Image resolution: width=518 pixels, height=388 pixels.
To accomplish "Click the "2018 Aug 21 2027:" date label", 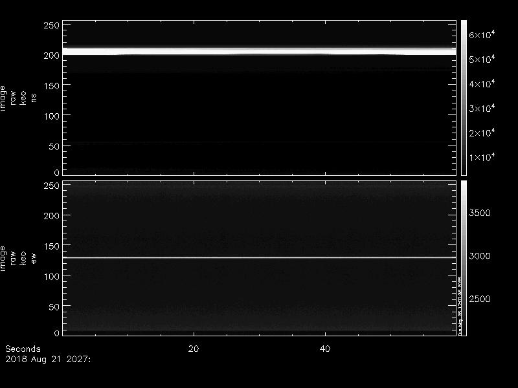I will pyautogui.click(x=48, y=360).
